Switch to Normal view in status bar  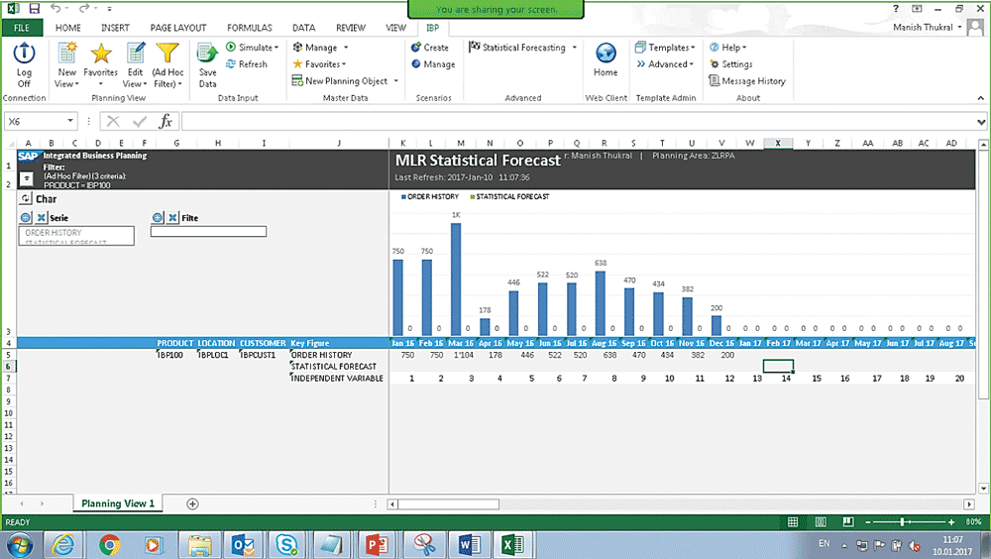(793, 521)
